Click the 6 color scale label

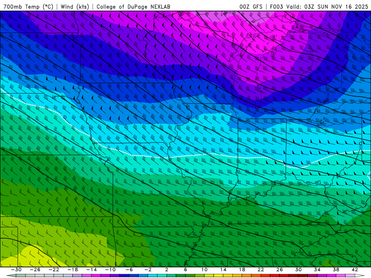click(185, 270)
